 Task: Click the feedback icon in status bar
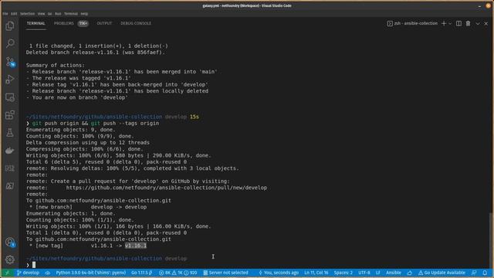coord(474,273)
